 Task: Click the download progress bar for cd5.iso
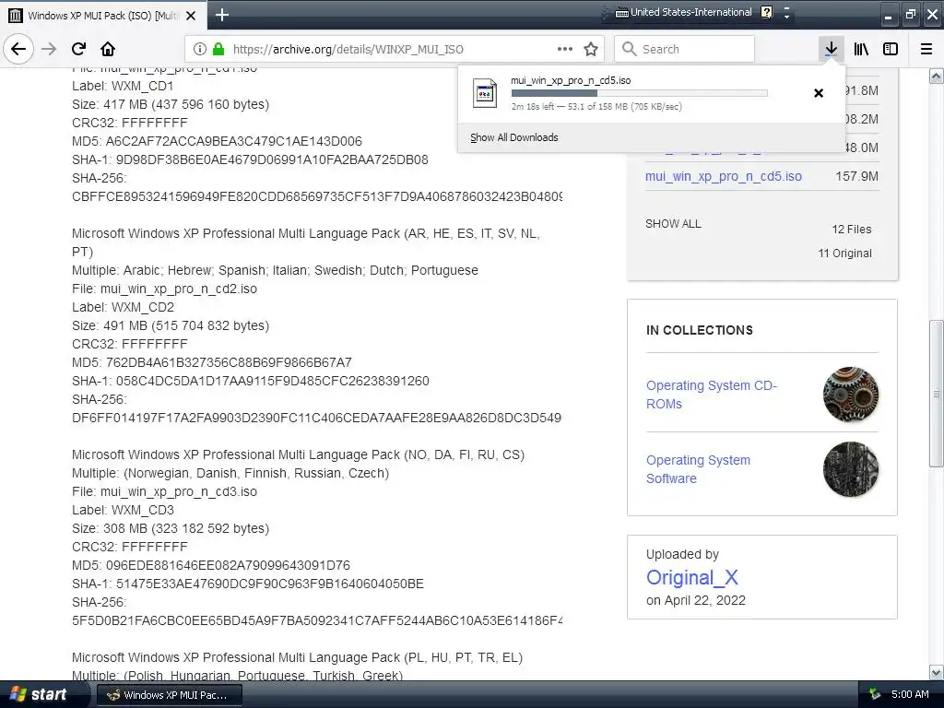point(640,93)
